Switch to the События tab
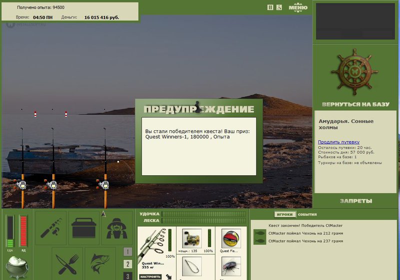The width and height of the screenshot is (400, 280). click(307, 215)
